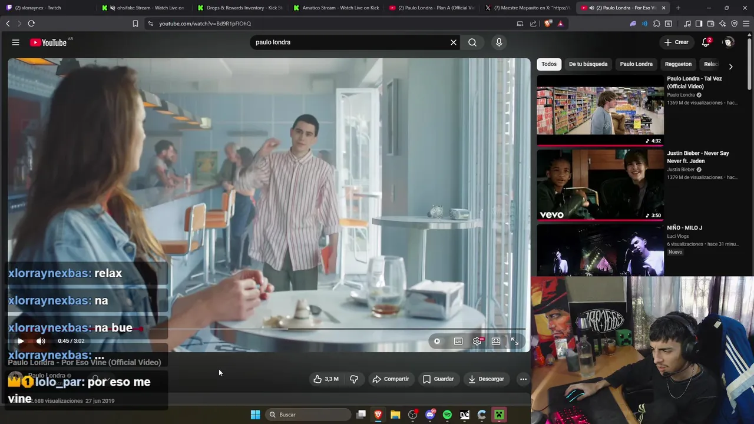Open tab search icon in toolbar

(668, 24)
